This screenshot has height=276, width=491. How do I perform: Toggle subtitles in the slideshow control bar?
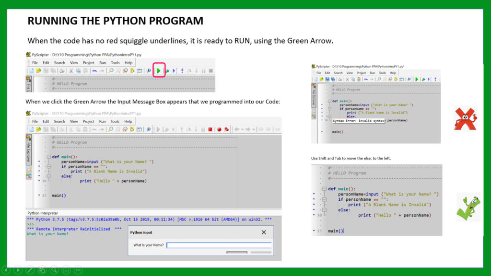click(x=66, y=270)
